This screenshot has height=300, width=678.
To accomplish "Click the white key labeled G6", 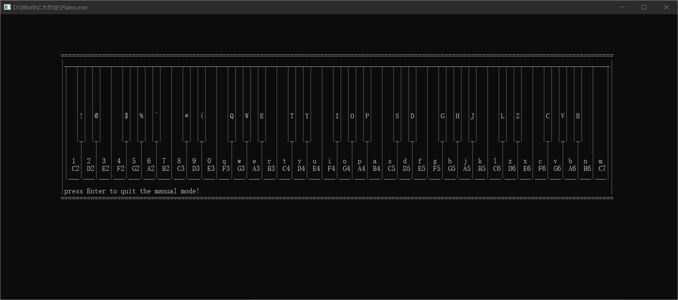I will click(555, 165).
